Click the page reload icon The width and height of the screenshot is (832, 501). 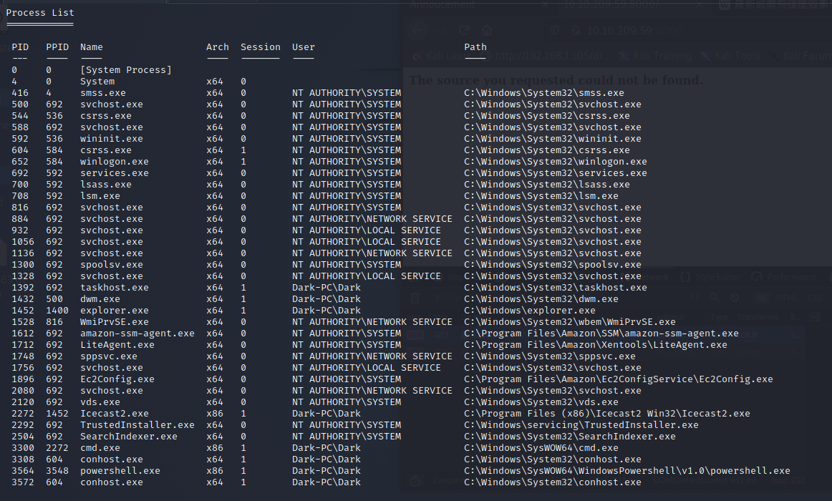pos(464,31)
